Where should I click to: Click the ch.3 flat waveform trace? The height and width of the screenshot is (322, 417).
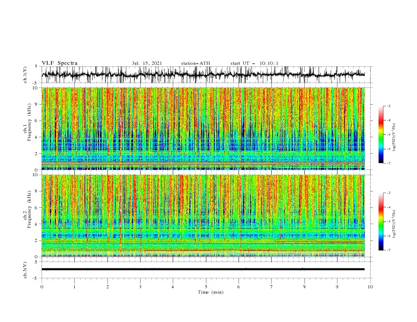tap(203, 269)
